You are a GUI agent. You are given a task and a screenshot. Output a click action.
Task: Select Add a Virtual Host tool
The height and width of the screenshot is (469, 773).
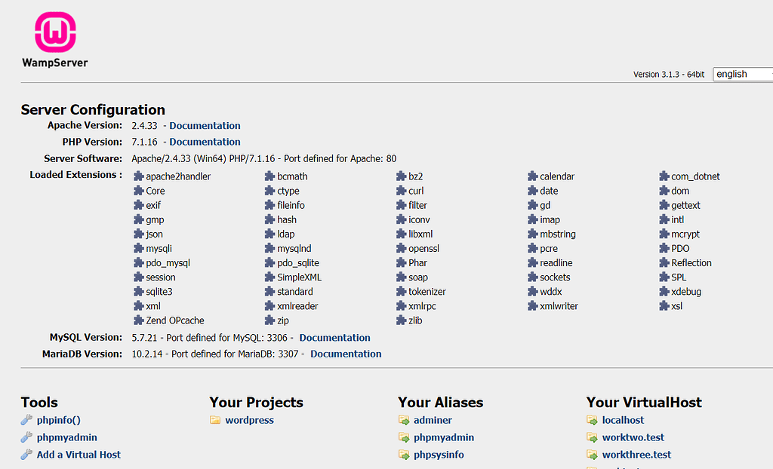79,455
